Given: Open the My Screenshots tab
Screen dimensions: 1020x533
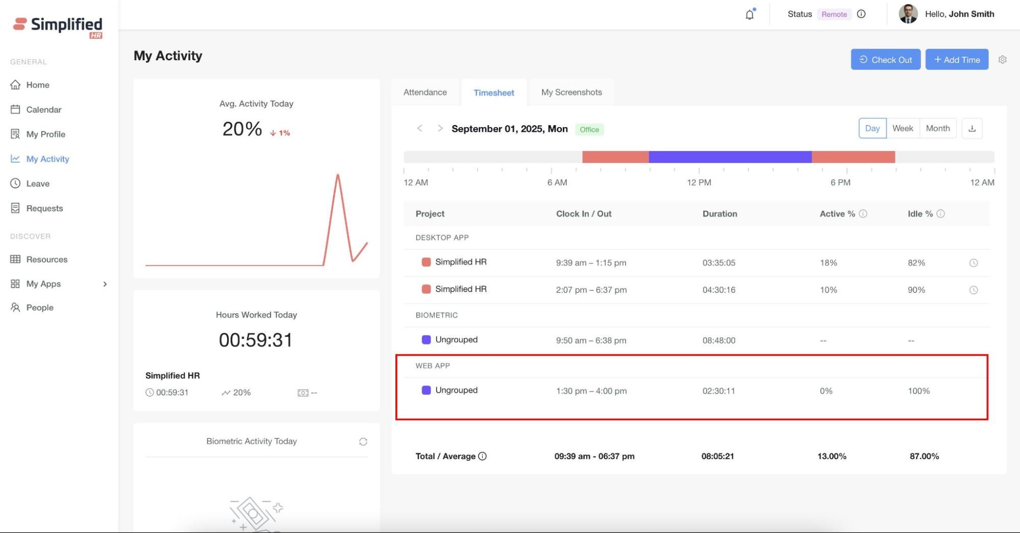Looking at the screenshot, I should point(571,92).
